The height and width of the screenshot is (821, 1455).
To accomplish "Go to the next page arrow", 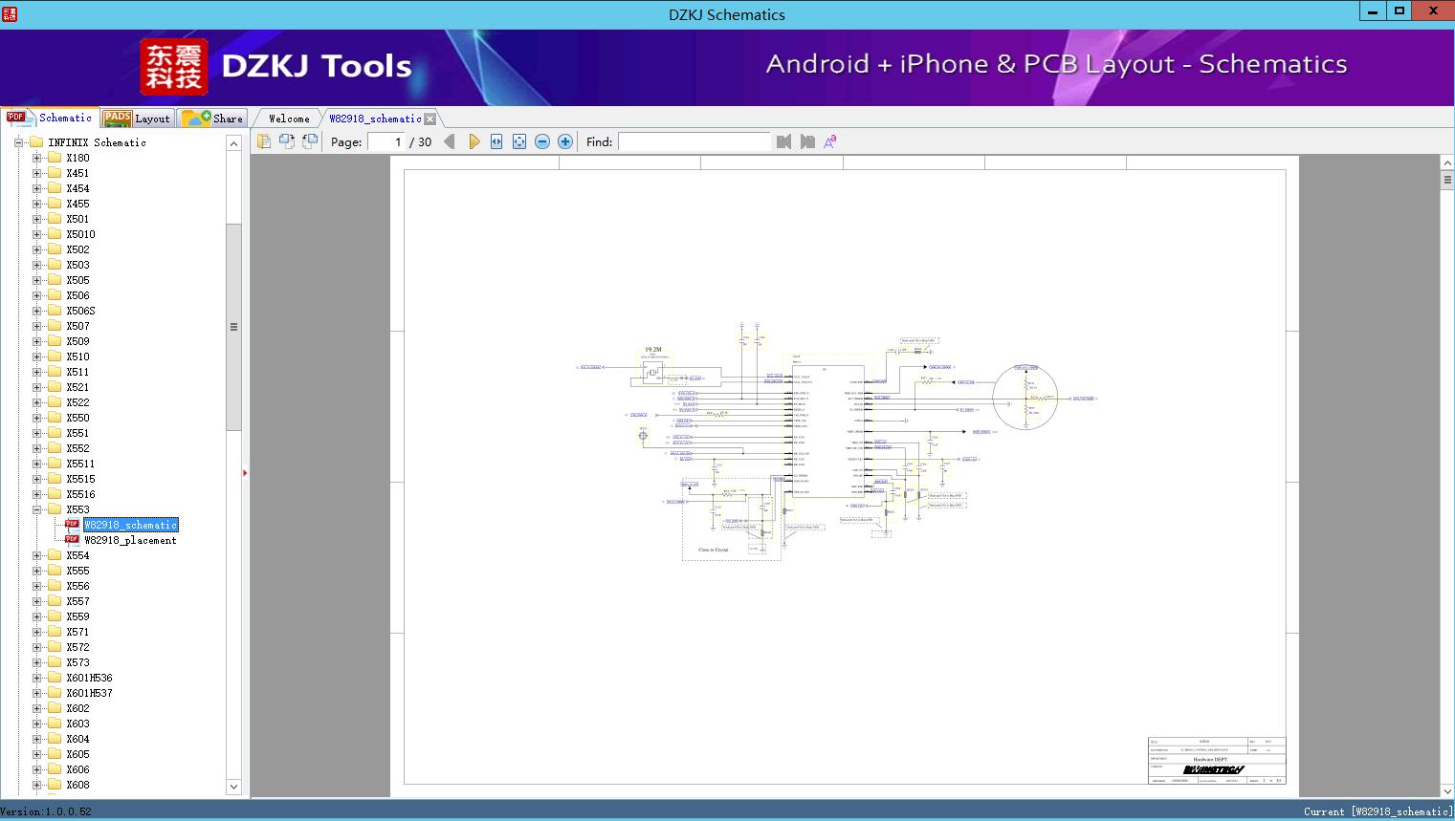I will coord(474,141).
